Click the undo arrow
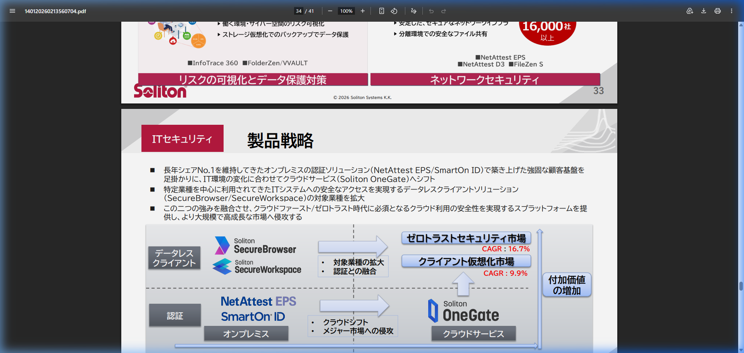Image resolution: width=744 pixels, height=353 pixels. tap(431, 11)
